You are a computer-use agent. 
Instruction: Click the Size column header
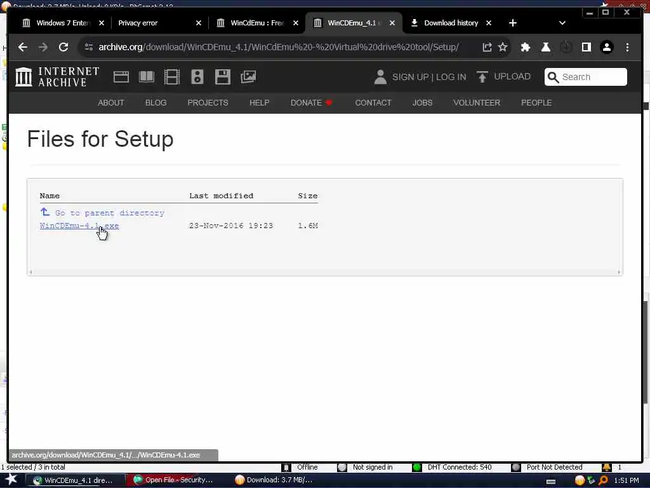pos(308,196)
